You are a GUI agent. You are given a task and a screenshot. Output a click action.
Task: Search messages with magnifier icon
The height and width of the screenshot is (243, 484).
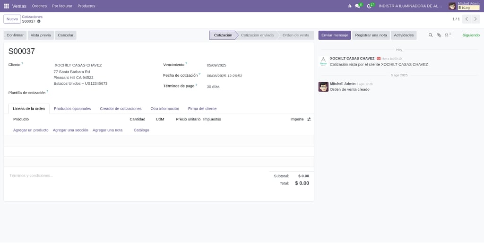pyautogui.click(x=431, y=35)
